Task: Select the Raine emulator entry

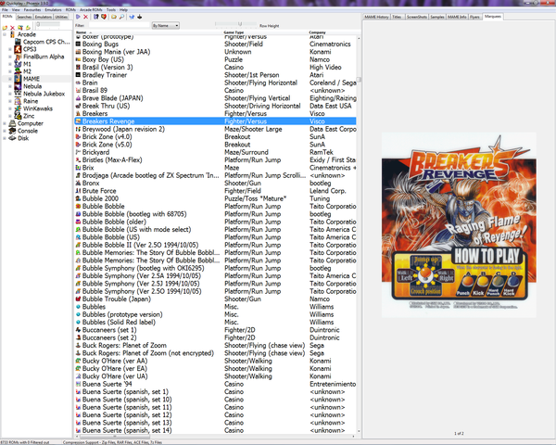Action: click(x=32, y=101)
